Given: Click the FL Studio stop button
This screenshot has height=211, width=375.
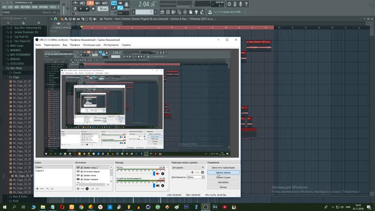Looking at the screenshot, I should (x=87, y=9).
